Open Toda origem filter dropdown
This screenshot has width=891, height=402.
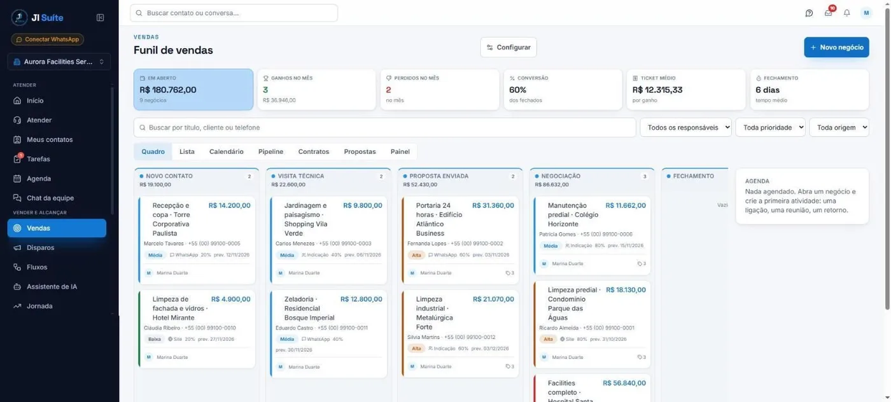(x=839, y=127)
